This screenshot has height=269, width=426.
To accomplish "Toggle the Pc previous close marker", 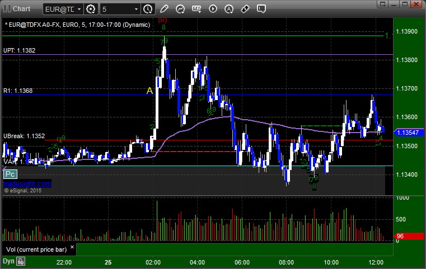I will click(10, 174).
